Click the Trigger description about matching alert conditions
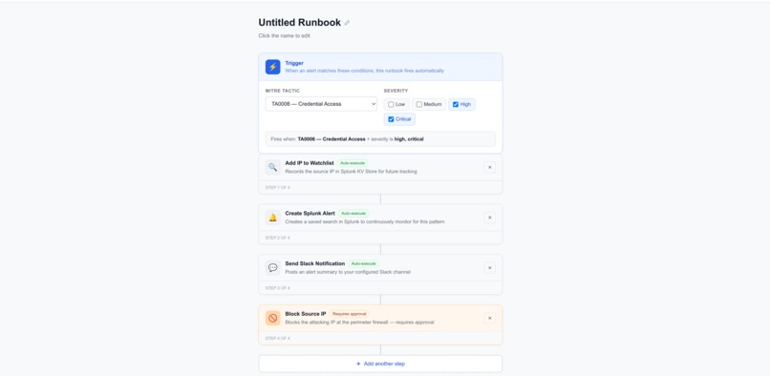 [x=364, y=71]
